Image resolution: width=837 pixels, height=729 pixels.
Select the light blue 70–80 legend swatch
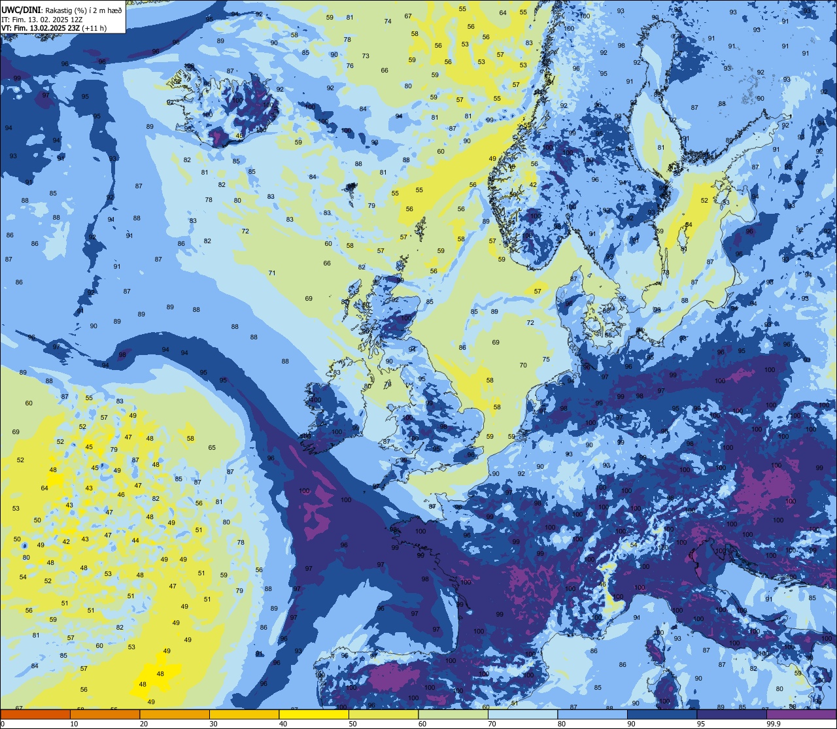tap(522, 715)
